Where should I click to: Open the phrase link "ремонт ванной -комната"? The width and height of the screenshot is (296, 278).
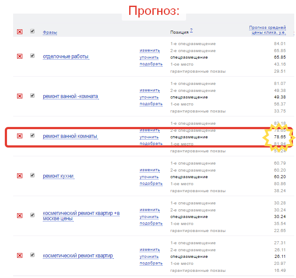[70, 96]
